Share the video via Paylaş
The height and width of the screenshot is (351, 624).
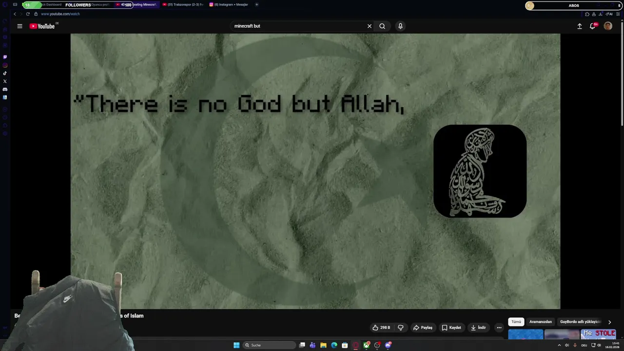[x=423, y=328]
